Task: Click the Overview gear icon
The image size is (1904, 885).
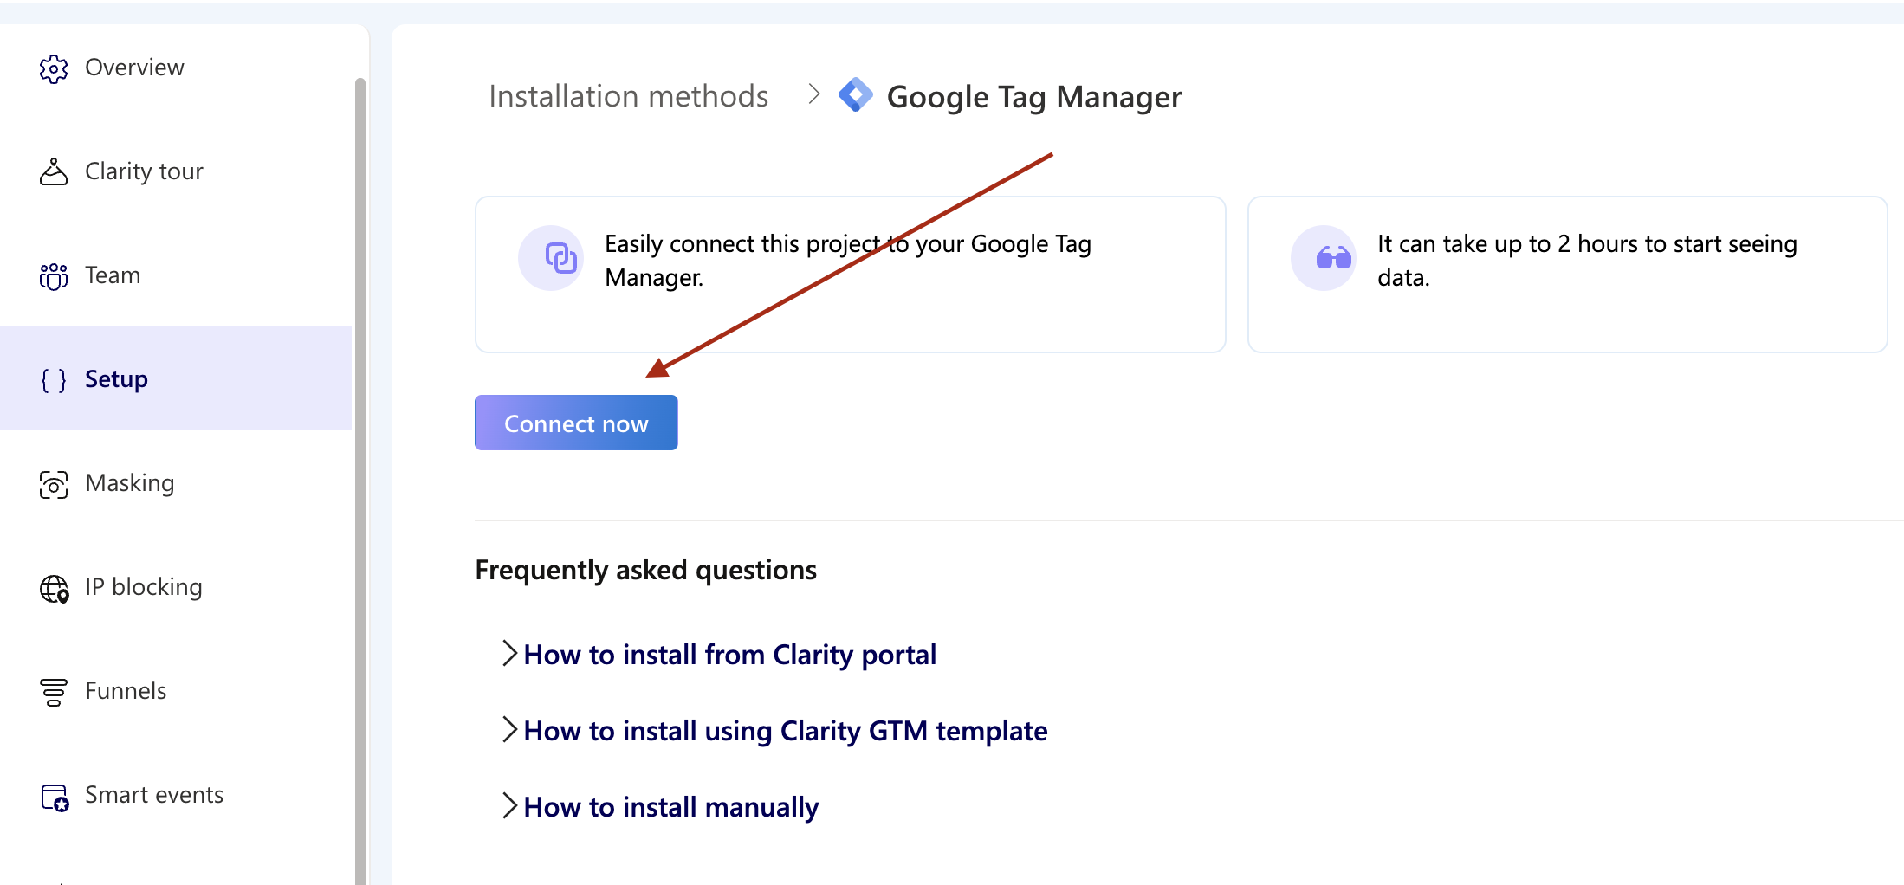Action: point(53,68)
